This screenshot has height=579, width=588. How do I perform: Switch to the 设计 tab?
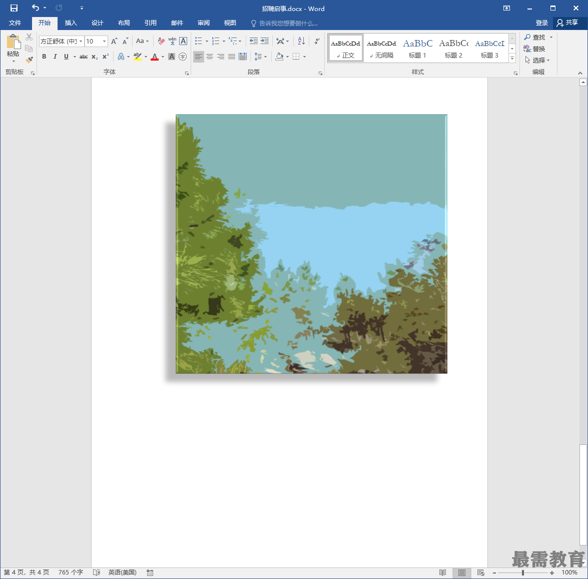pyautogui.click(x=97, y=23)
